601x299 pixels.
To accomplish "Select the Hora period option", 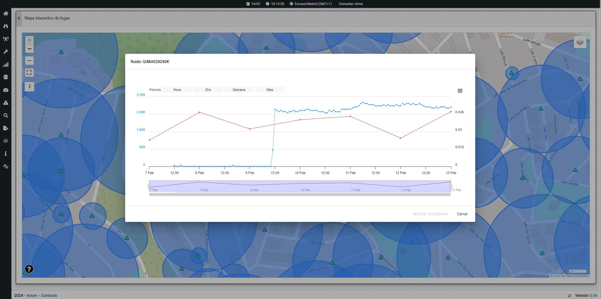I will tap(177, 90).
